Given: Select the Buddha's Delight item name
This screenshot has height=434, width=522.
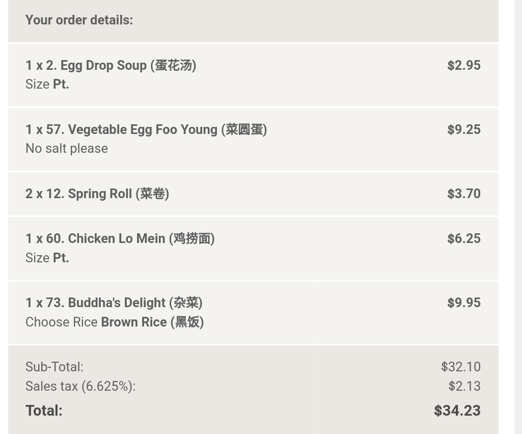Looking at the screenshot, I should (x=114, y=303).
